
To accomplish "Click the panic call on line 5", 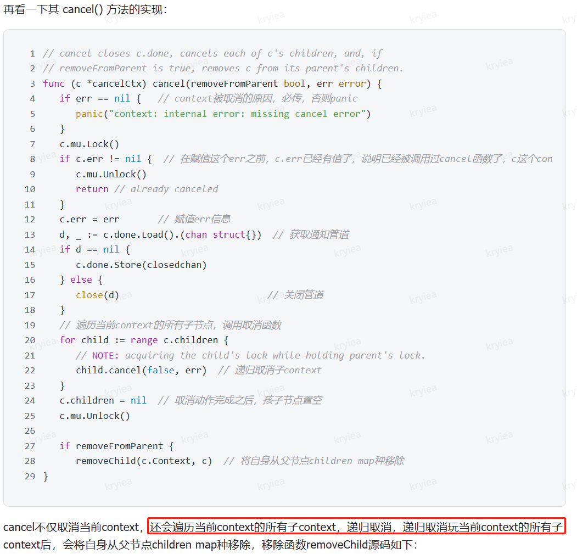I will tap(89, 114).
